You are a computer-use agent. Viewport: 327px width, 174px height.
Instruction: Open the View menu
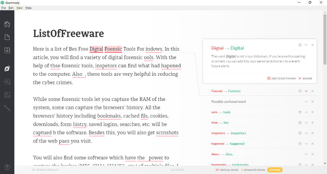(19, 8)
